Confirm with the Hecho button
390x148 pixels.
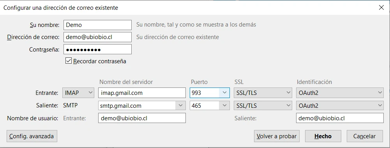tap(323, 136)
